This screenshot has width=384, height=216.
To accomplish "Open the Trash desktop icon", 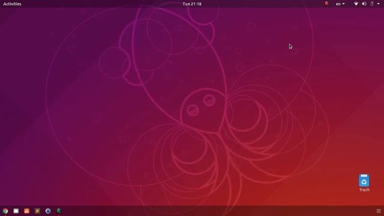I will click(x=364, y=183).
